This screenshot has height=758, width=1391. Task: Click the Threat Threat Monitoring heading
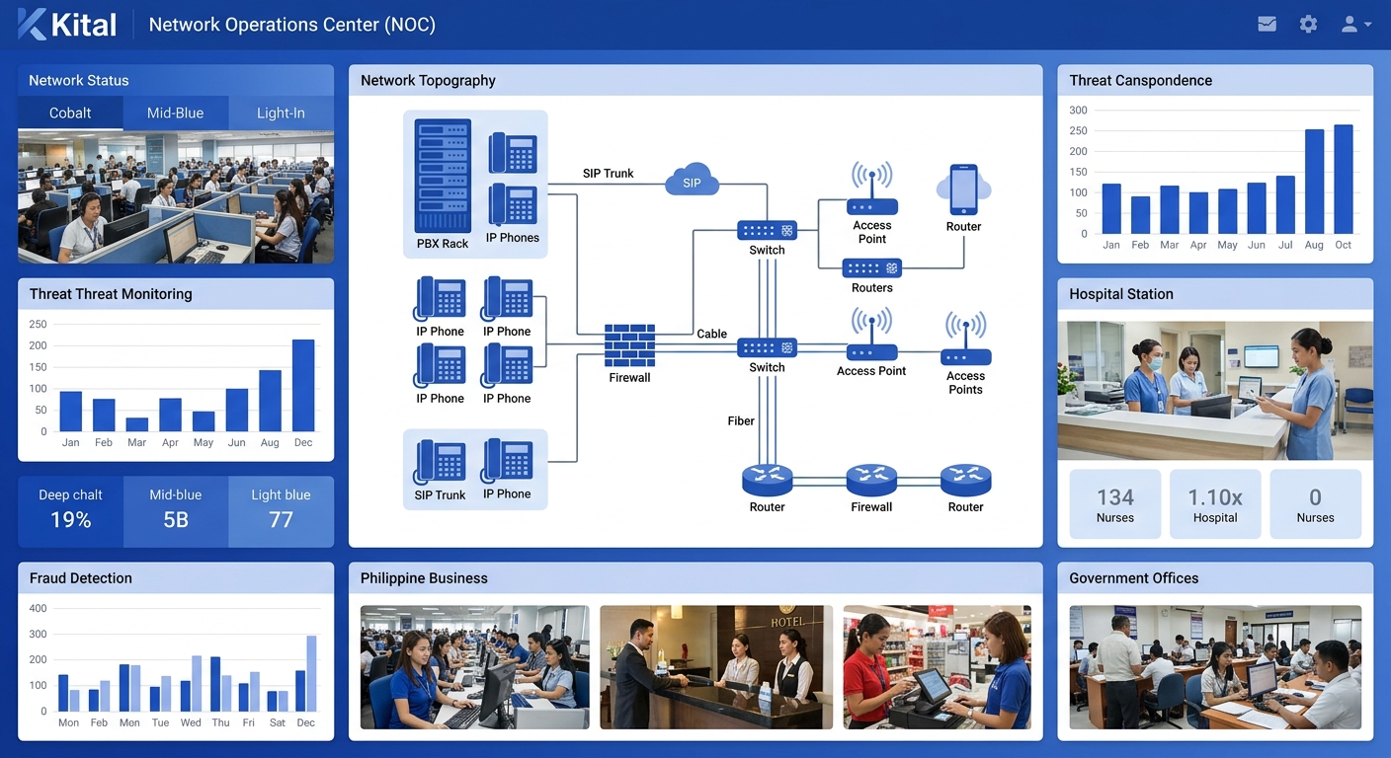tap(111, 293)
